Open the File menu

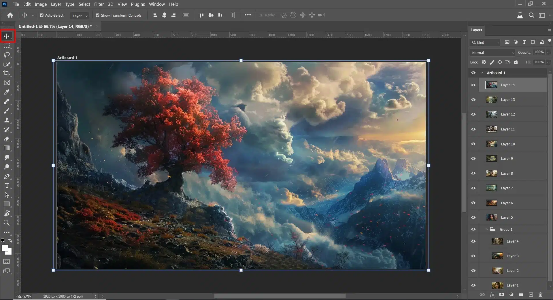click(16, 4)
